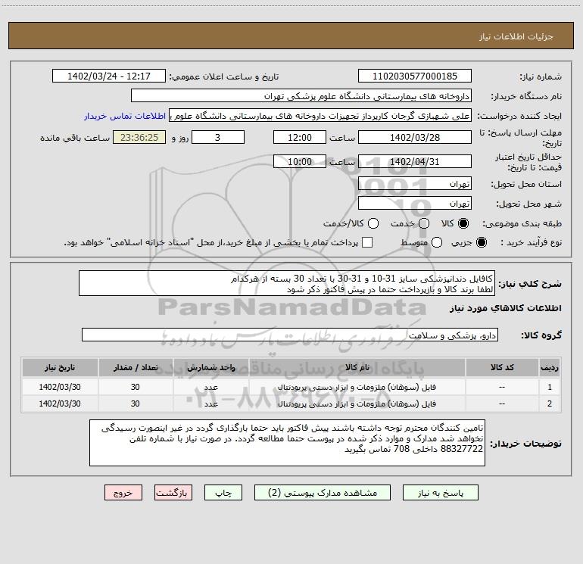
Task: Click row 2 unit عدد
Action: tap(210, 404)
